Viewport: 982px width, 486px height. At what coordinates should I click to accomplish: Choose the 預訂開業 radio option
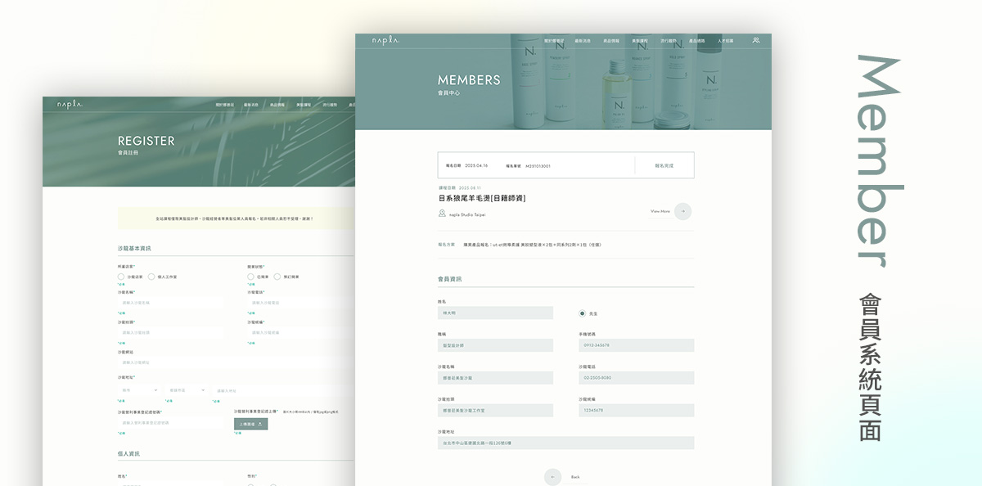pyautogui.click(x=277, y=277)
